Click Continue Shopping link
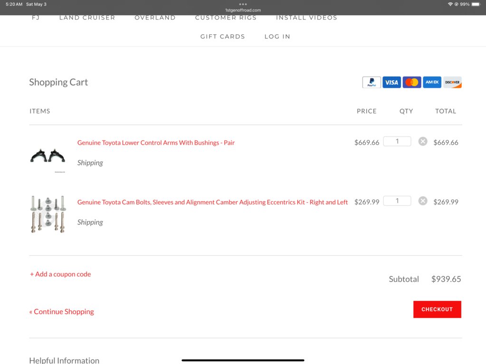The width and height of the screenshot is (486, 364). (x=62, y=312)
